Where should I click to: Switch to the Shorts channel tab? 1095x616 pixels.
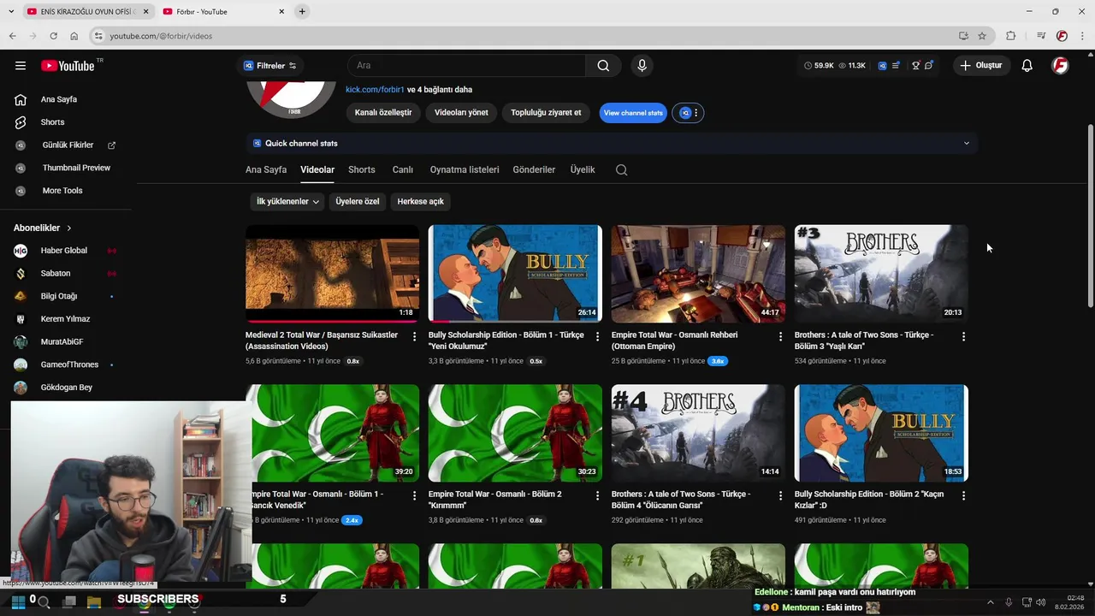point(362,169)
